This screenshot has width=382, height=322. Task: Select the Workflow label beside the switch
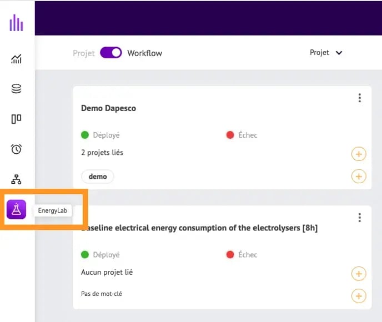[x=144, y=53]
